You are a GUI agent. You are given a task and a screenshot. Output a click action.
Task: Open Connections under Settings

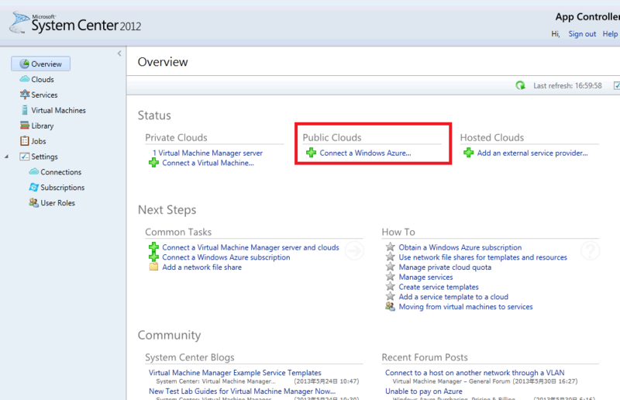(61, 172)
